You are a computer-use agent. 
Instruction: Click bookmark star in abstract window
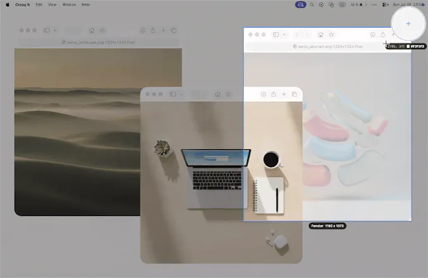(331, 35)
